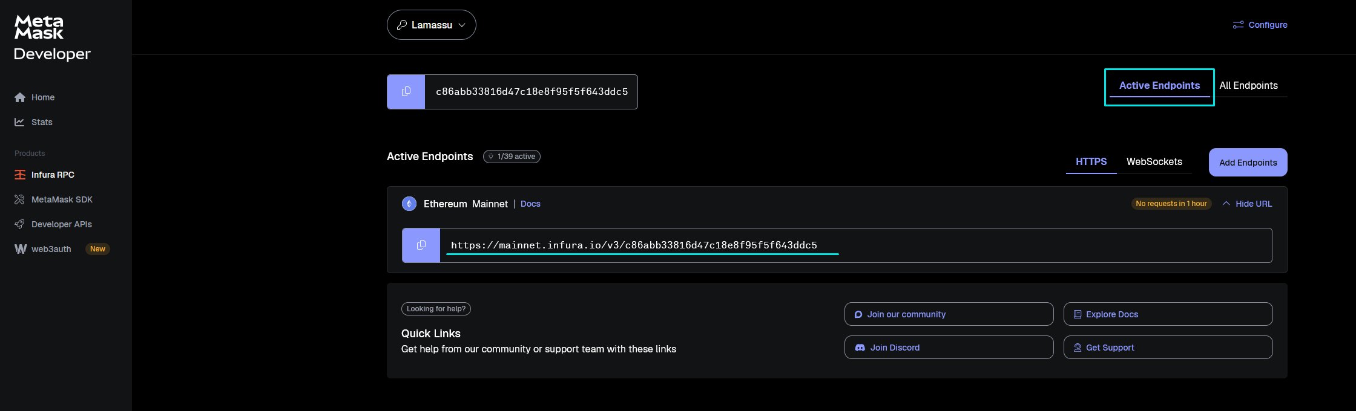Click the mainnet.infura.io URL field
This screenshot has height=411, width=1356.
point(856,245)
